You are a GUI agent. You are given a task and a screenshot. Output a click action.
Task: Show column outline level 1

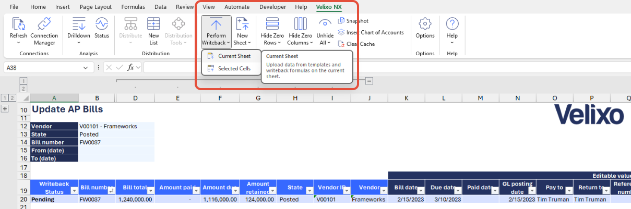click(x=23, y=81)
